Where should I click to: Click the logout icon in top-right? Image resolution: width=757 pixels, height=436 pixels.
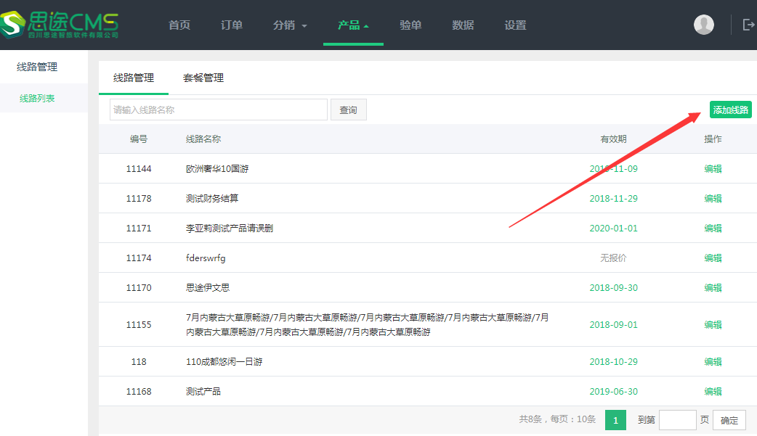[748, 25]
